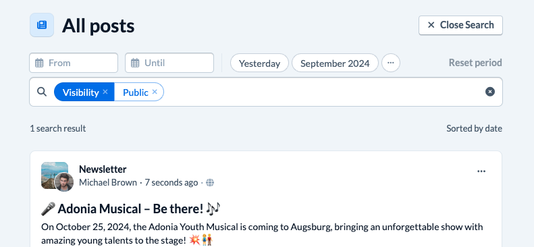Click the calendar icon in Until field
Screen dimensions: 534x247
[135, 63]
